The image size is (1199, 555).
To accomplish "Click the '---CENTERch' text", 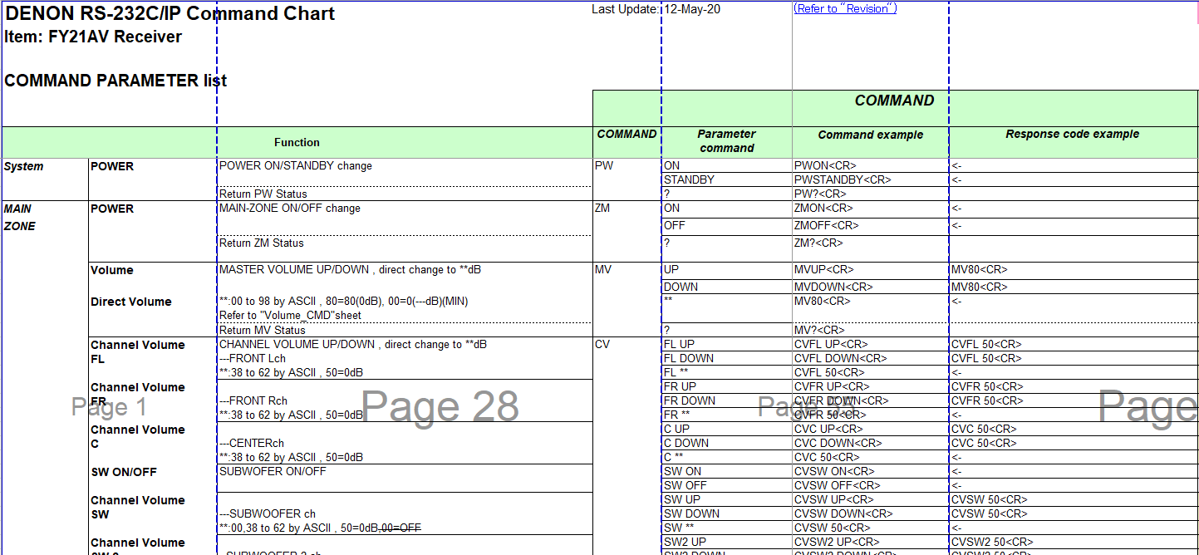I will [252, 443].
